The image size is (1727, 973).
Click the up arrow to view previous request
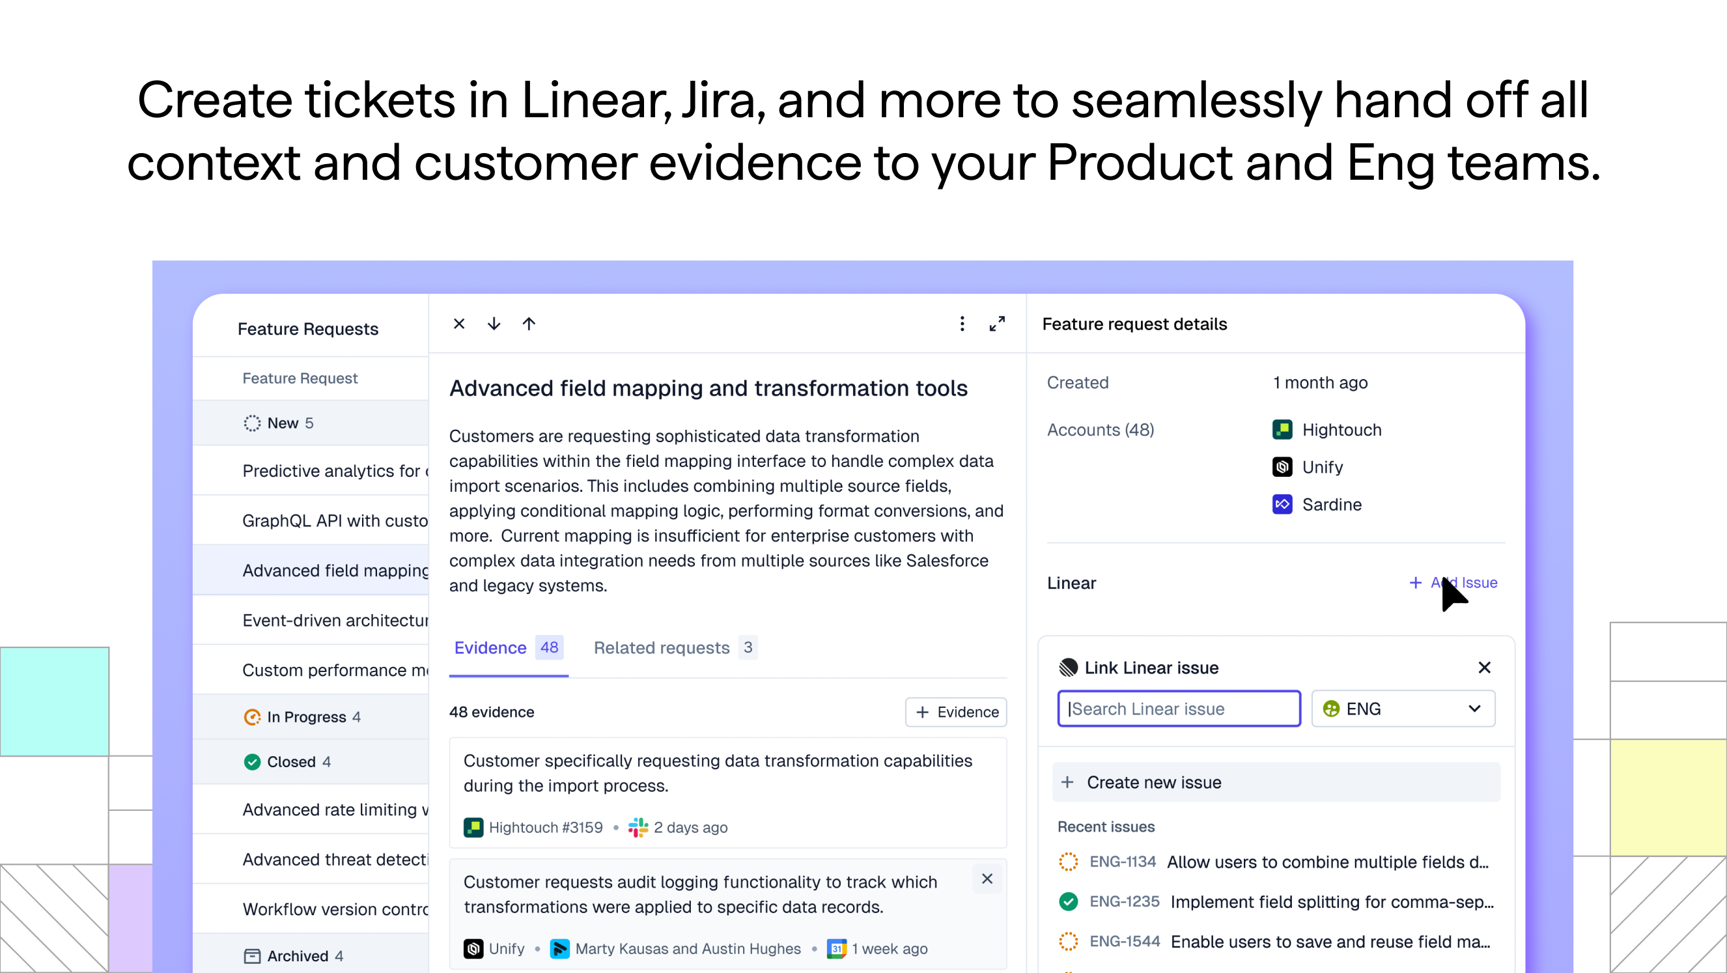click(x=529, y=323)
